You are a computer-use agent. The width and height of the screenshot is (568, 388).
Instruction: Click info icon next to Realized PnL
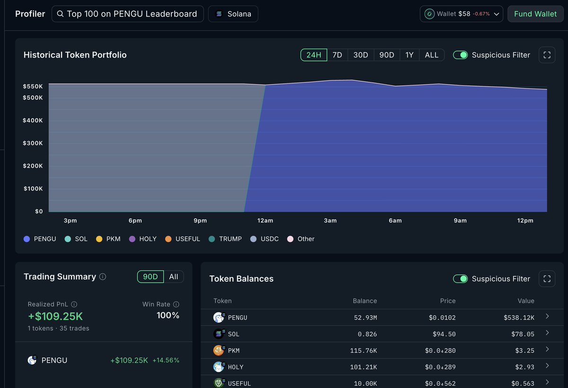74,305
